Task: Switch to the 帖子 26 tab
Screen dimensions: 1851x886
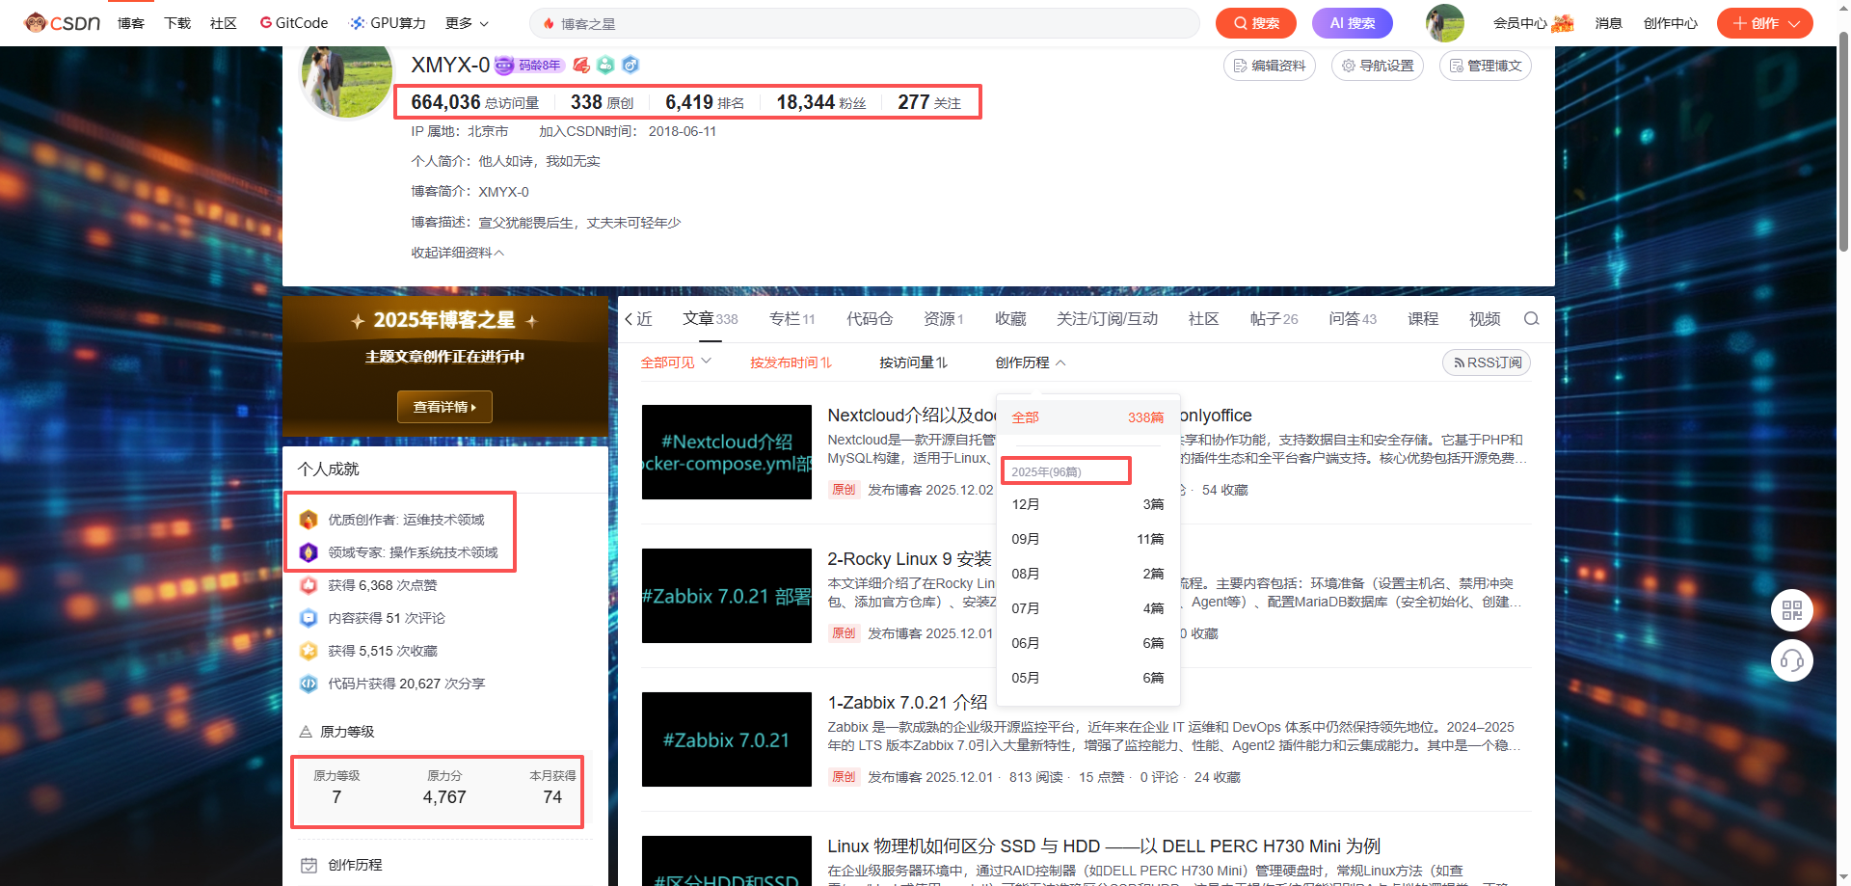Action: 1274,319
